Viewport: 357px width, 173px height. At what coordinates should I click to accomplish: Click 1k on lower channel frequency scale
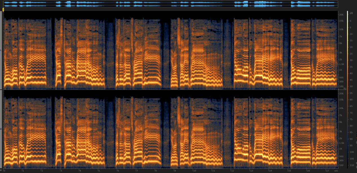(x=341, y=149)
